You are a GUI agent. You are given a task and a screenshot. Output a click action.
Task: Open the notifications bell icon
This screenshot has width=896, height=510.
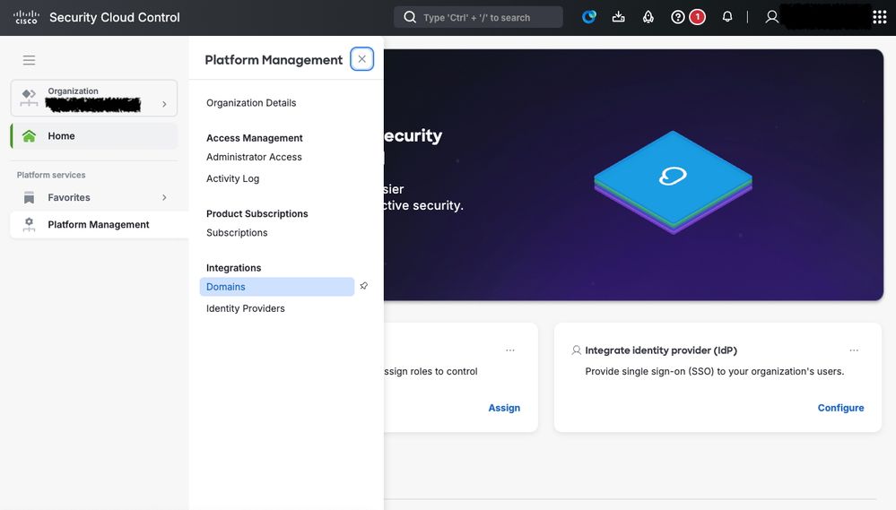pyautogui.click(x=726, y=17)
